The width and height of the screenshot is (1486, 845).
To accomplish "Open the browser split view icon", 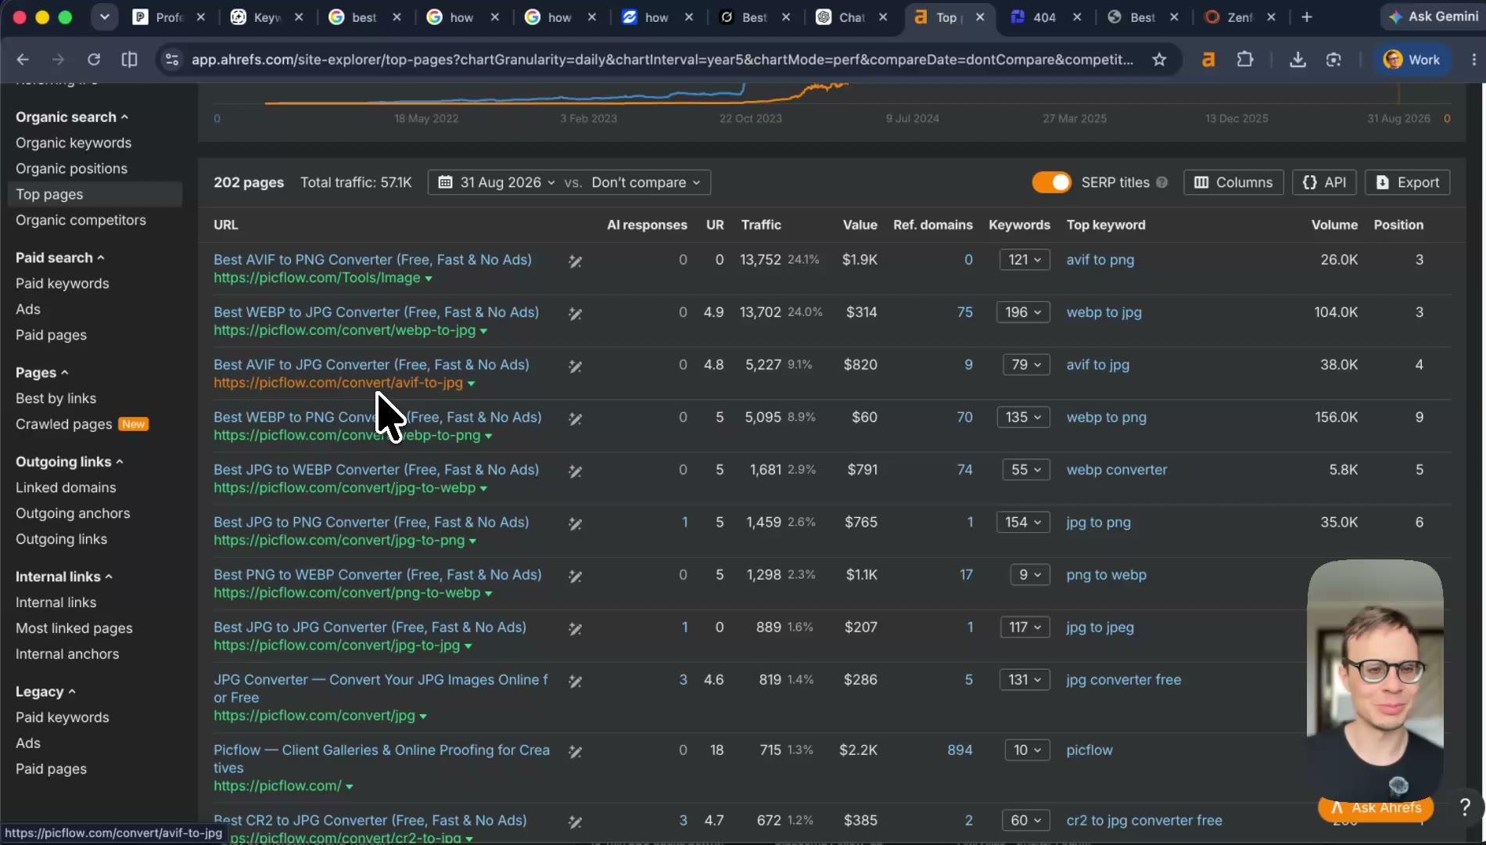I will (x=130, y=59).
